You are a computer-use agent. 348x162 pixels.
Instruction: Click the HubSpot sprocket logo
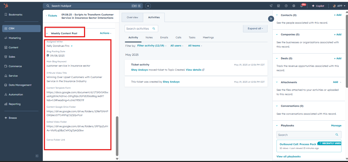tap(6, 6)
